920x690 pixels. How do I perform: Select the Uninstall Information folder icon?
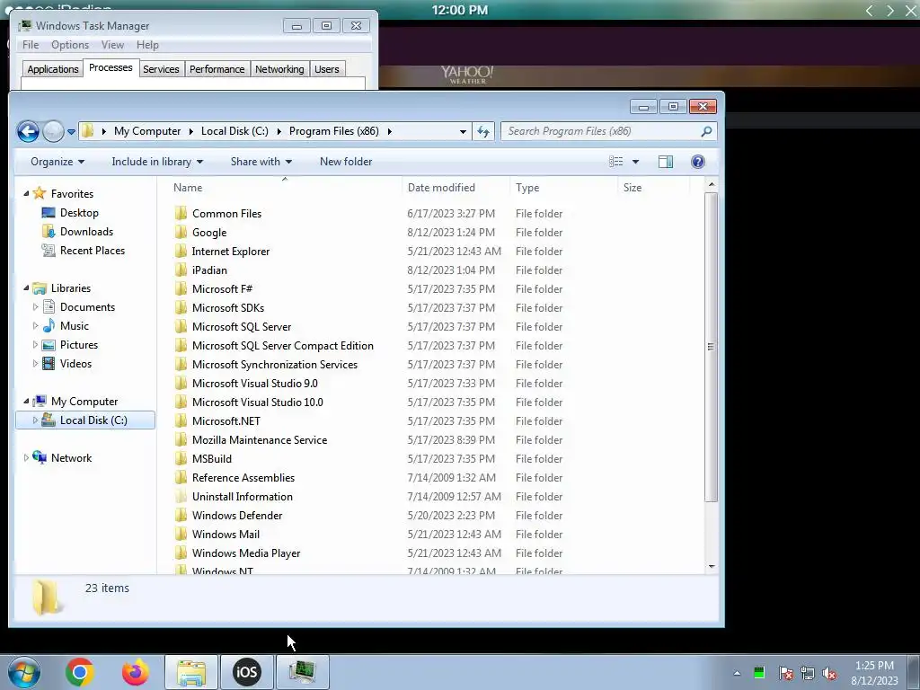pos(181,496)
